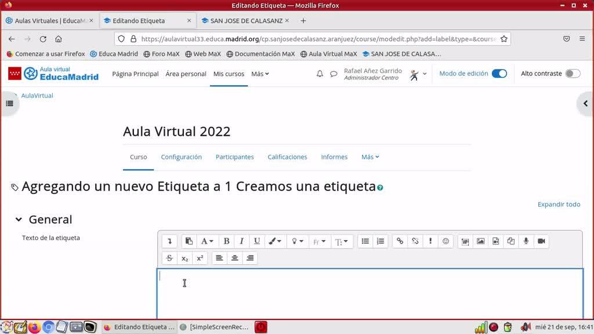Switch to SAN JOSE DE CALASANZ browser tab
The image size is (594, 334).
(x=245, y=21)
